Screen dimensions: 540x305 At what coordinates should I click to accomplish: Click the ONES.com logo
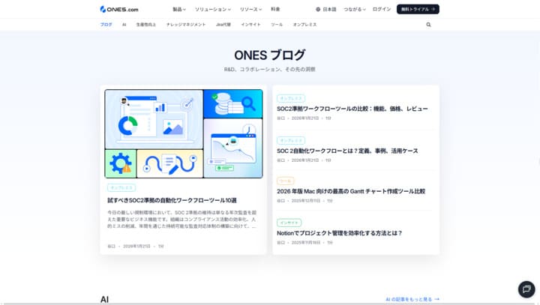click(x=119, y=9)
